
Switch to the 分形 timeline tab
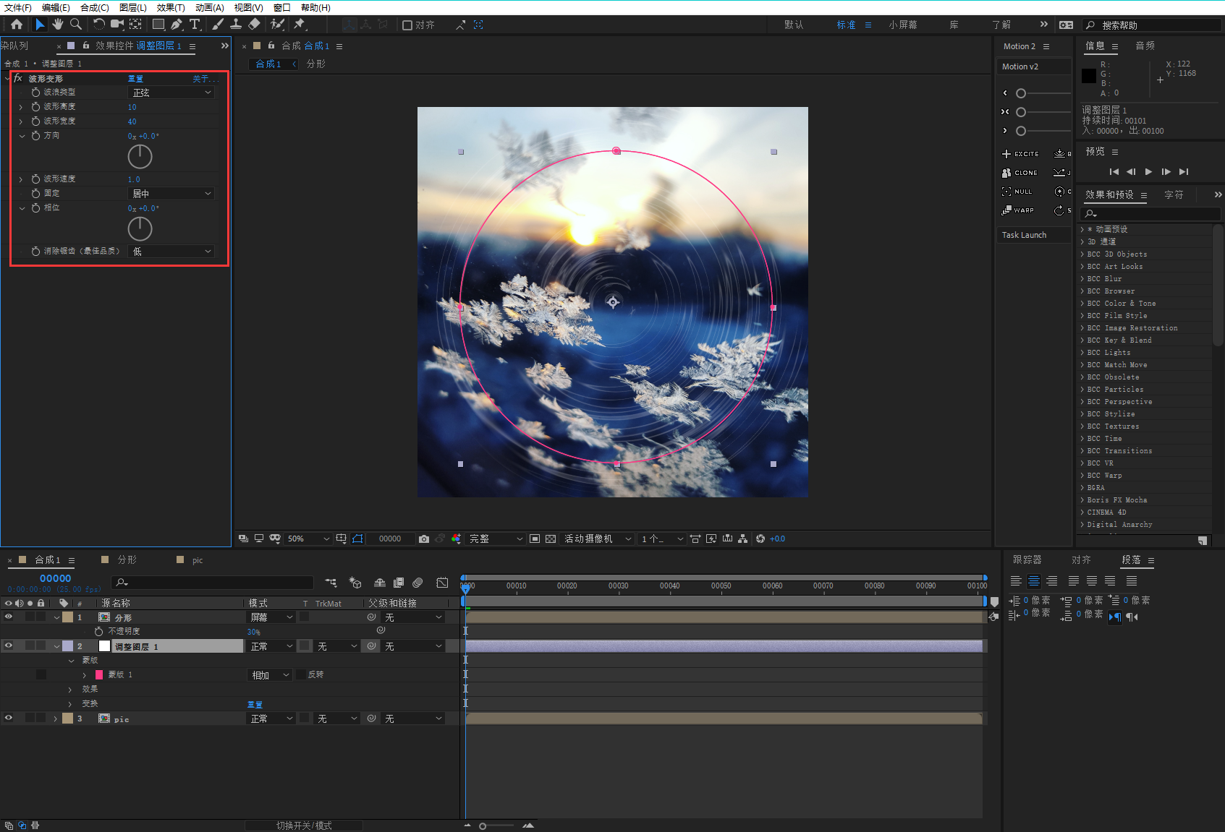127,560
